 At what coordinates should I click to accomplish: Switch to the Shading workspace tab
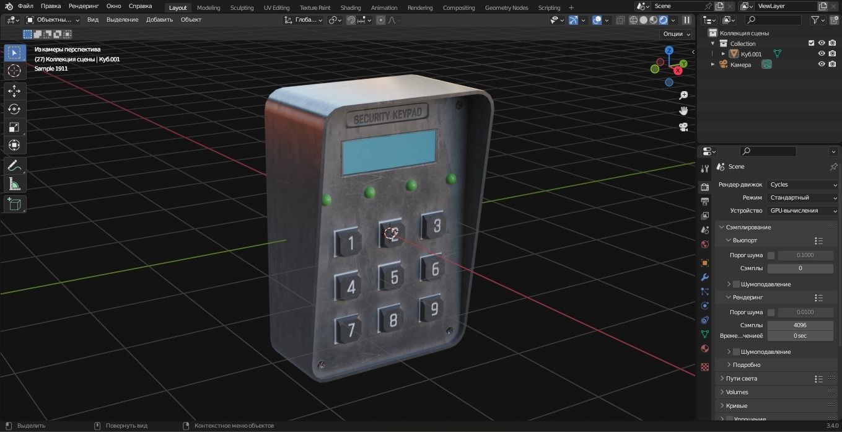pos(351,8)
